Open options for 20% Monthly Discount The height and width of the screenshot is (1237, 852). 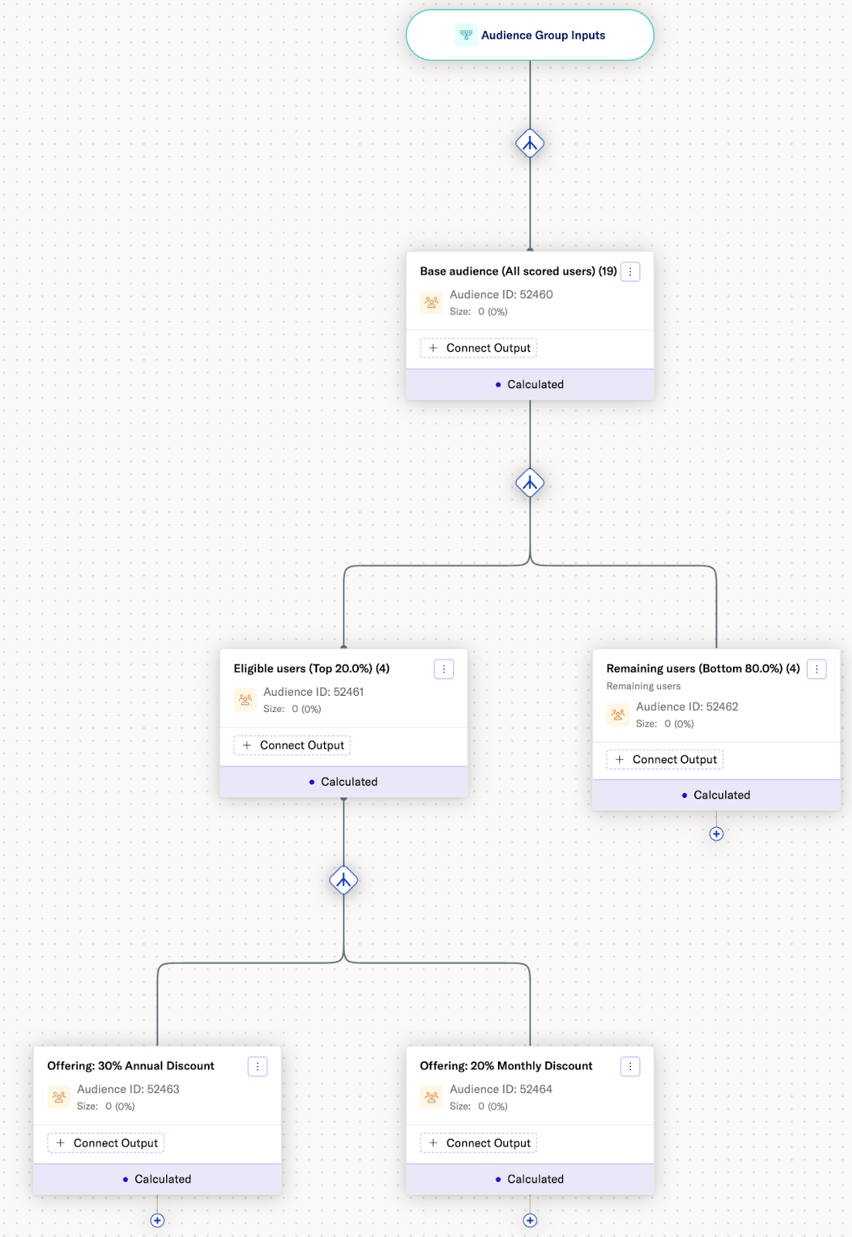coord(630,1066)
